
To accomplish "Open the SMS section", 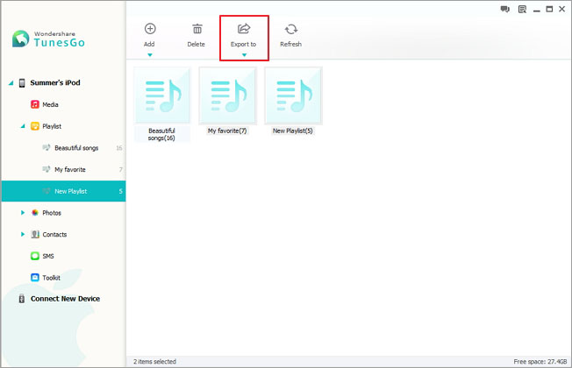I will click(x=48, y=256).
